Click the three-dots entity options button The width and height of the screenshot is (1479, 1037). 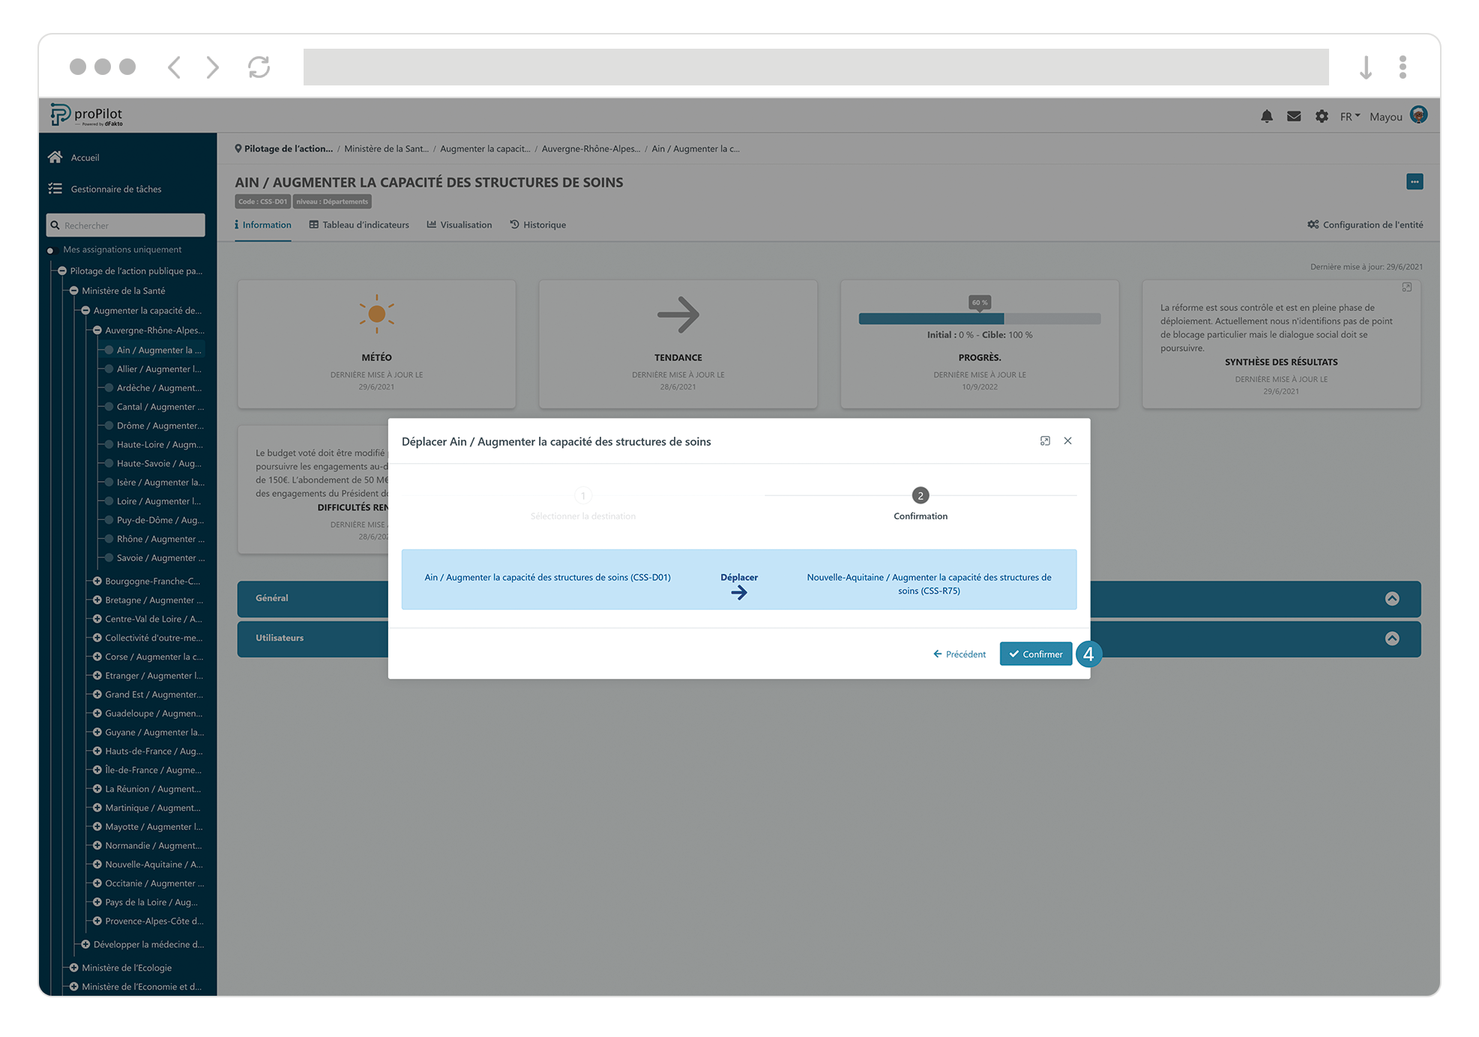[1414, 182]
